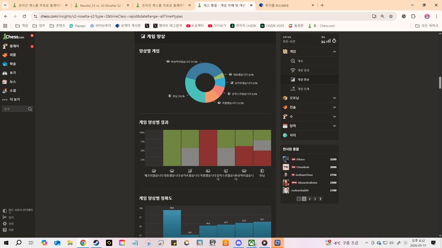Open the 게임 bookmarks folder
The width and height of the screenshot is (442, 248).
pos(22,25)
